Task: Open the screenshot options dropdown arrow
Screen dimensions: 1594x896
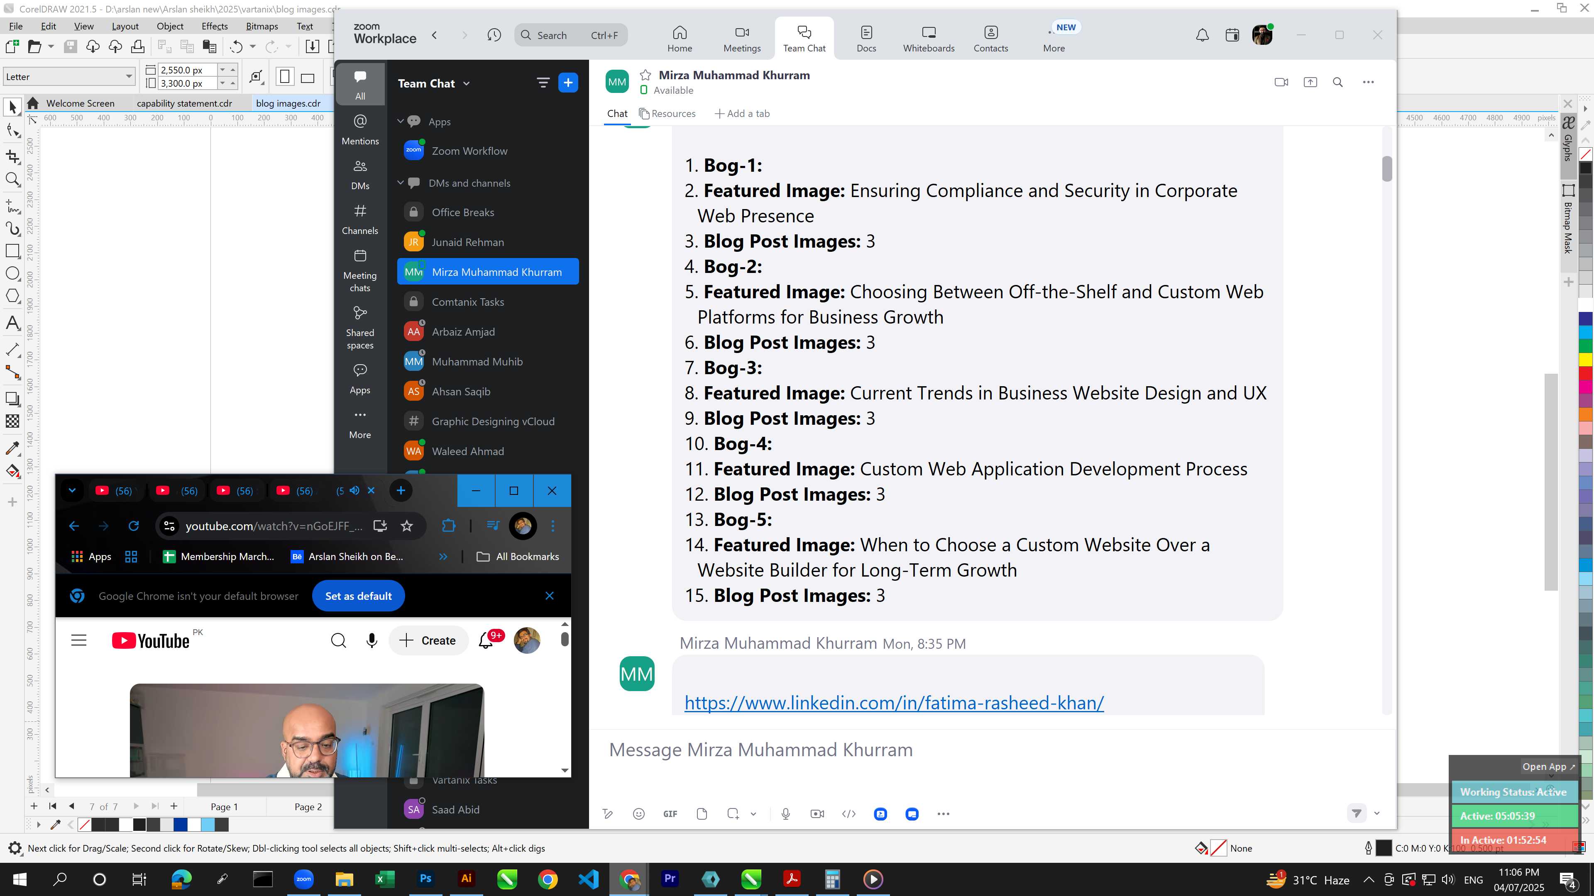Action: tap(753, 814)
